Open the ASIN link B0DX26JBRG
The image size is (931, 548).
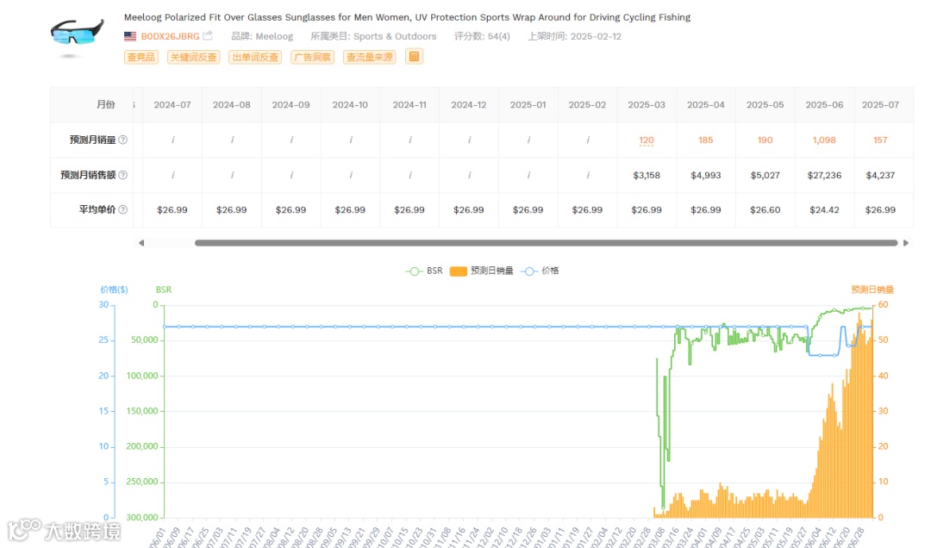click(170, 36)
